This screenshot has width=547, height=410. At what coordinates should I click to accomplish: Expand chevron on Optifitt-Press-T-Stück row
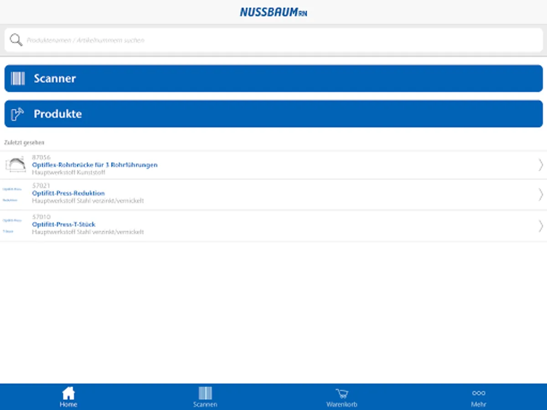pyautogui.click(x=541, y=225)
